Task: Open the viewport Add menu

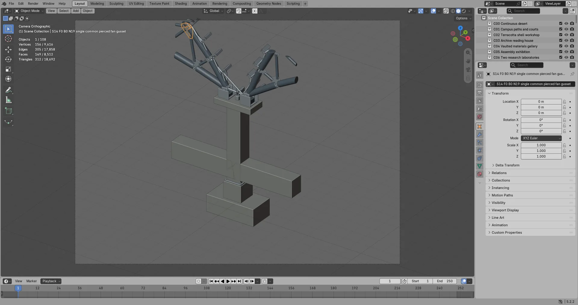Action: [x=76, y=11]
